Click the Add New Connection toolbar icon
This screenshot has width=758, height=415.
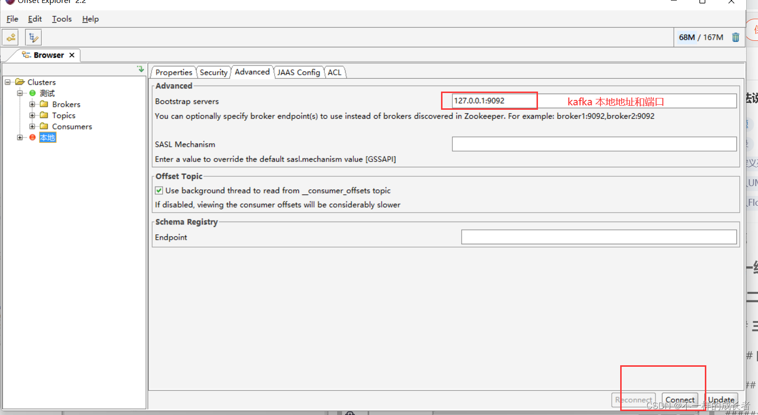[10, 37]
